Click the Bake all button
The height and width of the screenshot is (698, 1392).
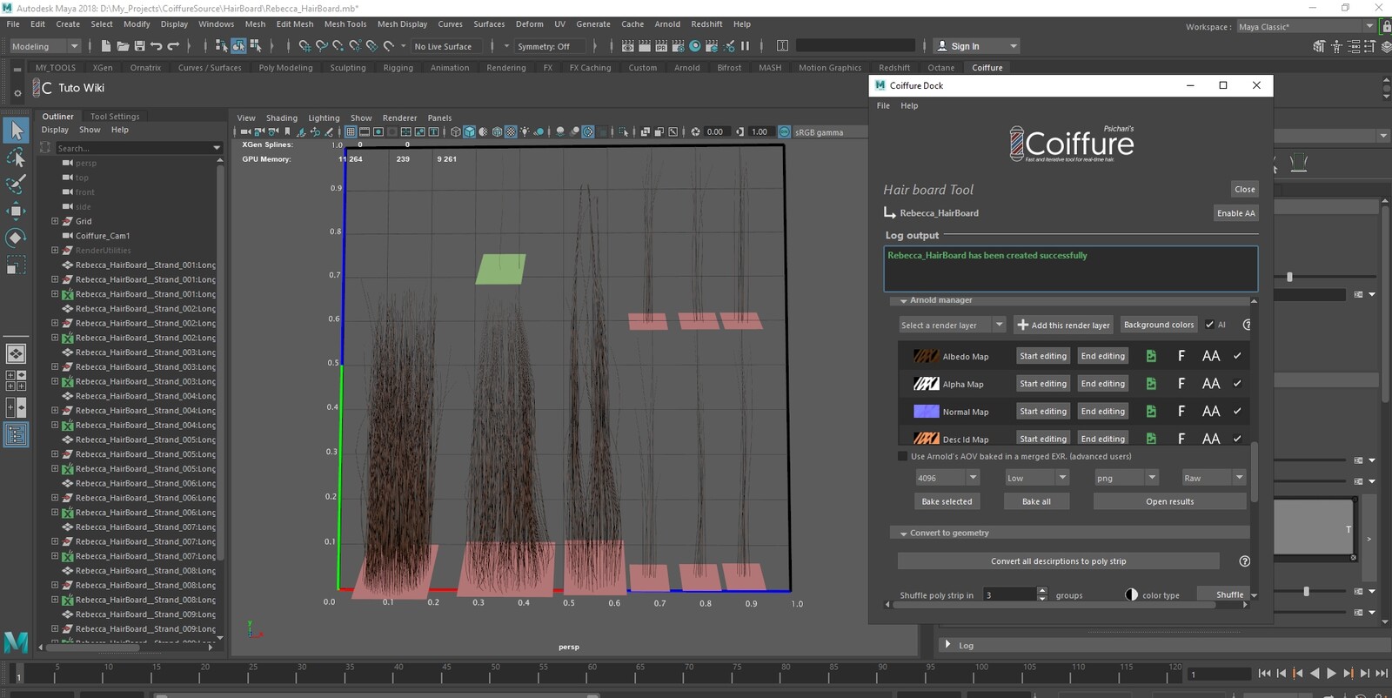point(1036,501)
